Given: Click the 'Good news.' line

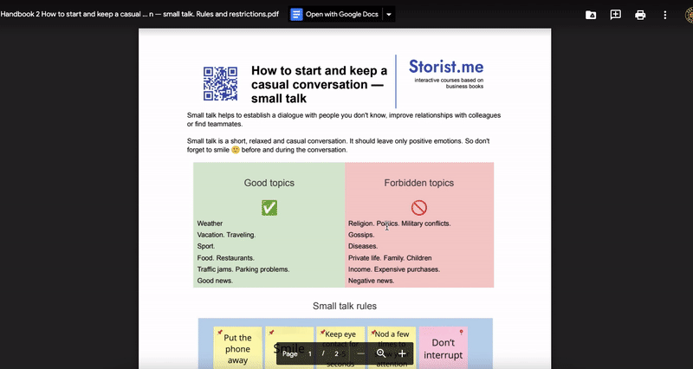Looking at the screenshot, I should pos(215,281).
